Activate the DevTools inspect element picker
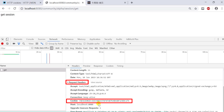 [3, 39]
